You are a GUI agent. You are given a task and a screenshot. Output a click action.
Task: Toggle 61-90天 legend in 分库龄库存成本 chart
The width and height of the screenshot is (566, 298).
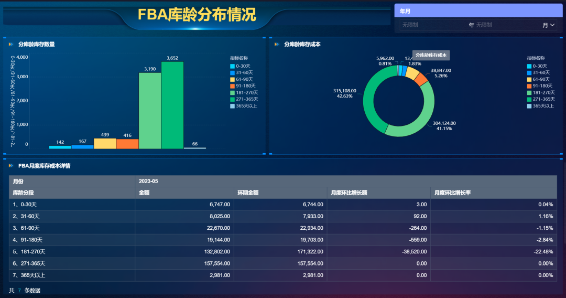click(x=538, y=79)
